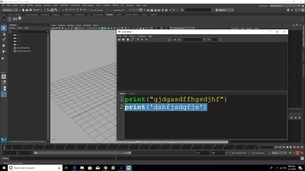Screen dimensions: 305x171
Task: Toggle select by hierarchy mode
Action: click(x=49, y=10)
